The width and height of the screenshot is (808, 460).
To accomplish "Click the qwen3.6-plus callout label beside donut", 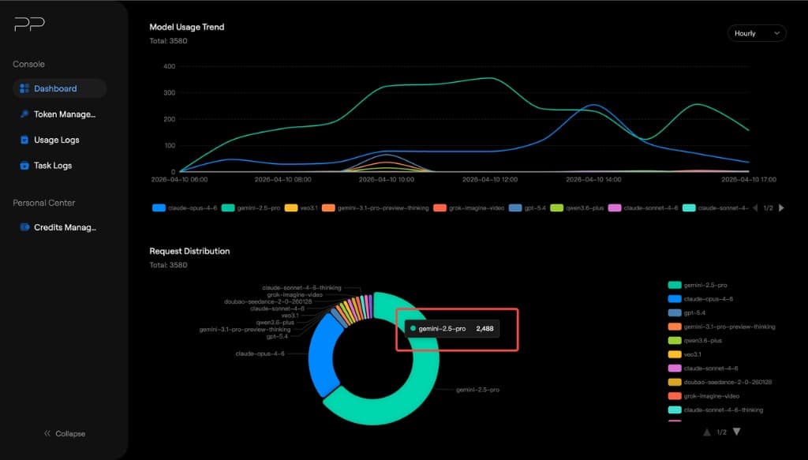I will 275,323.
